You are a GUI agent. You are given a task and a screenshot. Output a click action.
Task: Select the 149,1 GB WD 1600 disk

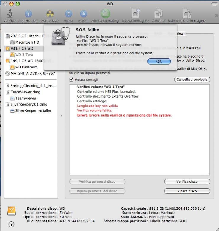coord(24,61)
